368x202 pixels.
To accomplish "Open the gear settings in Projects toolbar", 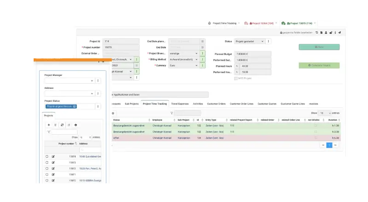I will 76,125.
